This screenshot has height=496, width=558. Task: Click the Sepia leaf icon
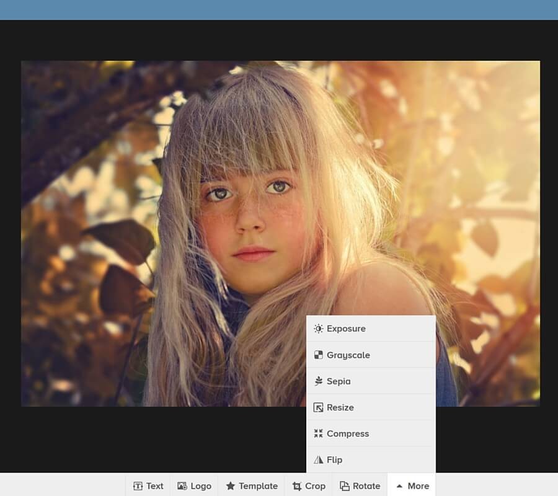tap(318, 381)
